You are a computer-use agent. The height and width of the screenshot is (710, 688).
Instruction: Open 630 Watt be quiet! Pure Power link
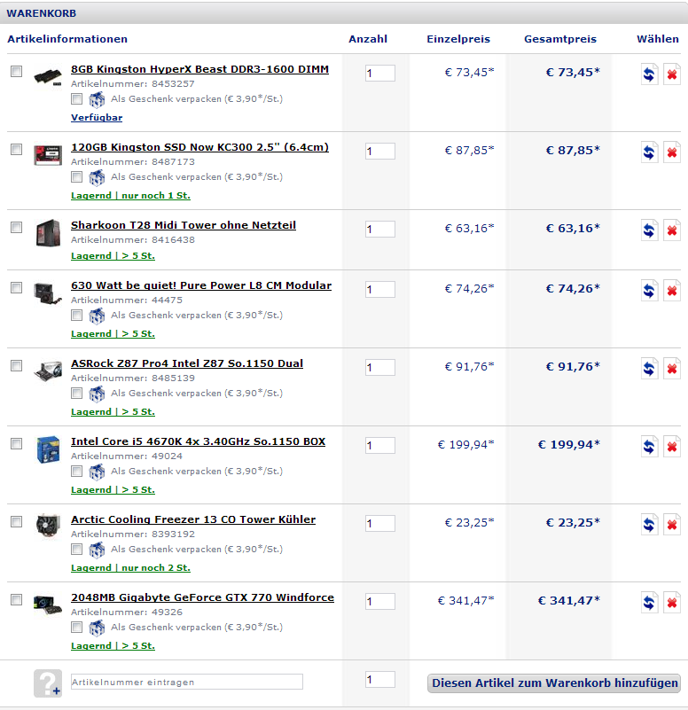pyautogui.click(x=201, y=285)
